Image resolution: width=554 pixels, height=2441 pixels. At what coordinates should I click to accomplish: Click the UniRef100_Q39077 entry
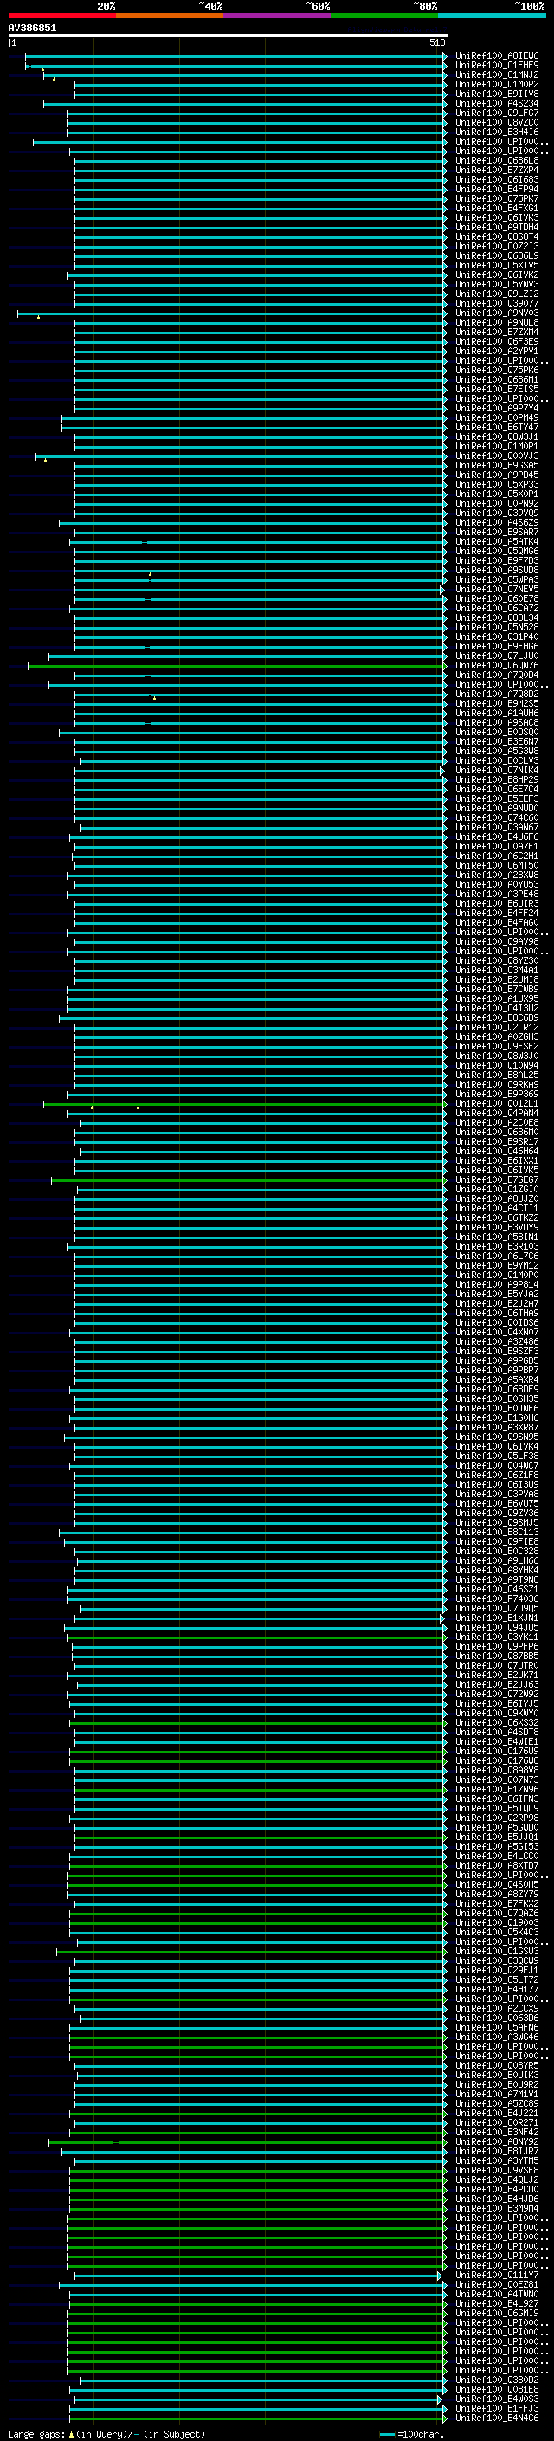click(497, 303)
